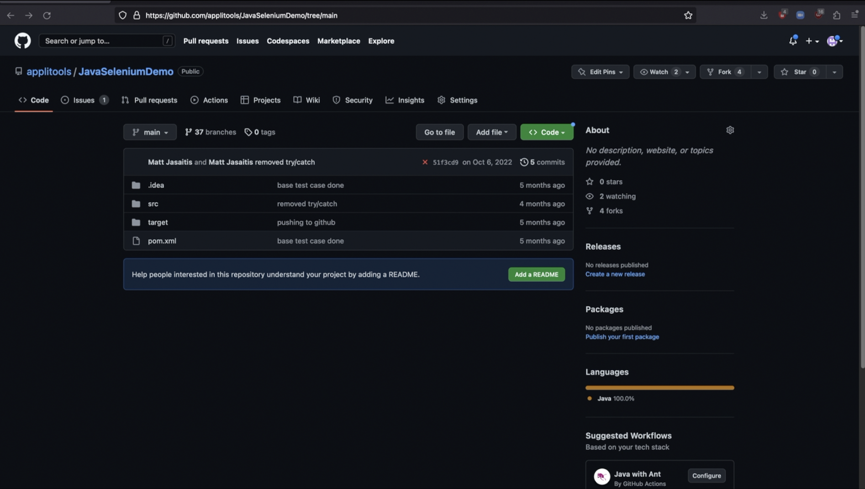Open the browser hamburger menu
Screen dimensions: 865x489
click(854, 15)
